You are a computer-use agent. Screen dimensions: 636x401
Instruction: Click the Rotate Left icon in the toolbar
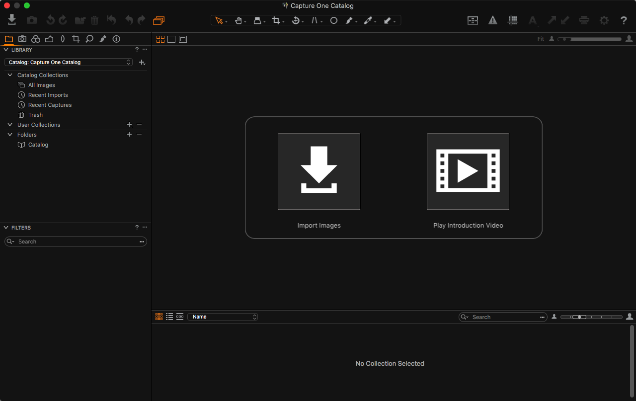(50, 20)
